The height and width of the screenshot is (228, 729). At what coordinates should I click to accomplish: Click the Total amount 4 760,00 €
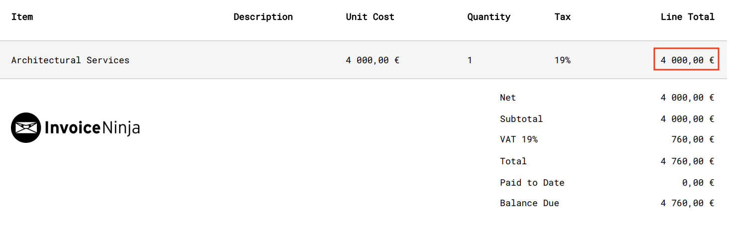coord(688,161)
